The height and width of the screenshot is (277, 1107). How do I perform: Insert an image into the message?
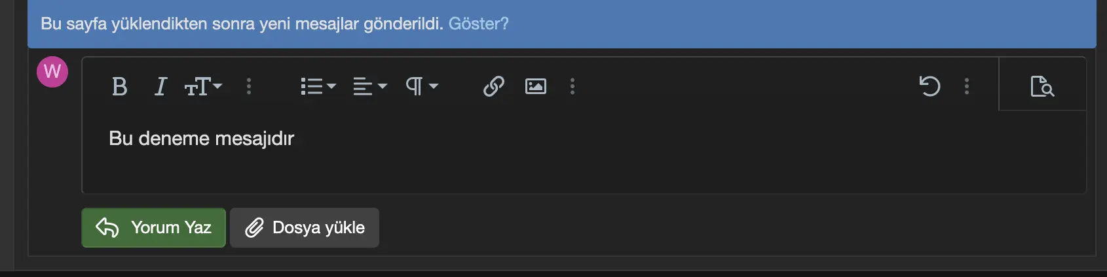click(x=536, y=86)
